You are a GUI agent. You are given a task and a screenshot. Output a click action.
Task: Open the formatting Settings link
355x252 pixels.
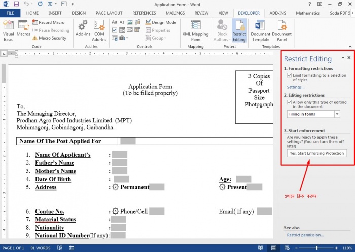296,87
